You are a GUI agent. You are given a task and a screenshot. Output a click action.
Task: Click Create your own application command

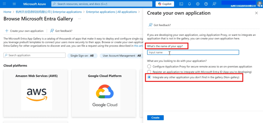click(x=24, y=31)
